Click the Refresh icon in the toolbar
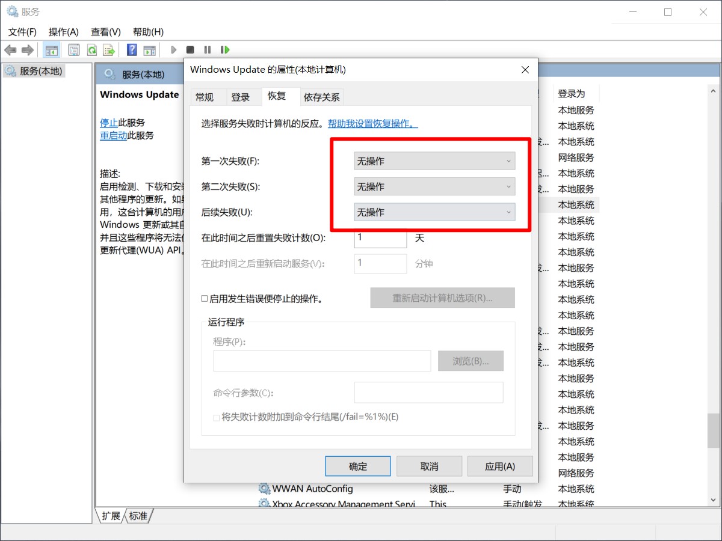 pos(91,49)
